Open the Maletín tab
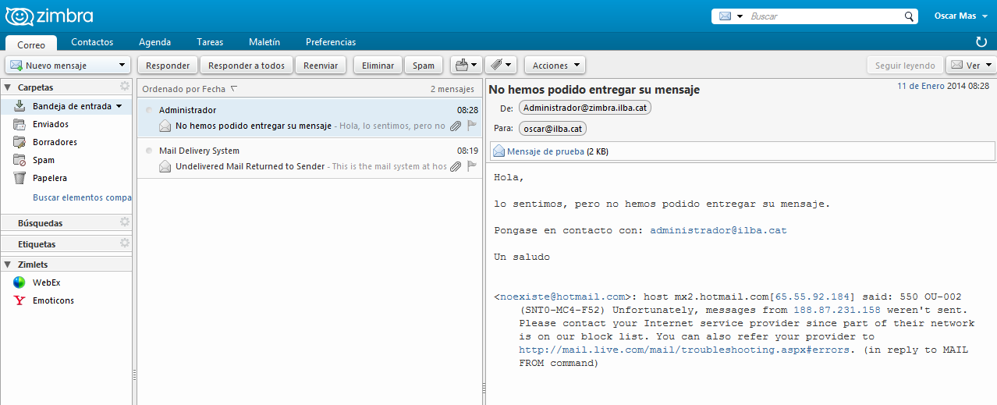 click(x=264, y=42)
